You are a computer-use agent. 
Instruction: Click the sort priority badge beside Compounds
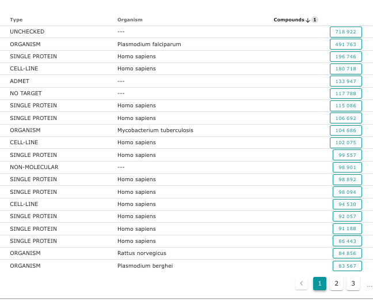coord(315,20)
